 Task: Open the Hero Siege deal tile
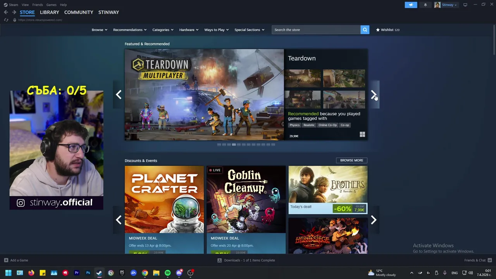pyautogui.click(x=328, y=236)
